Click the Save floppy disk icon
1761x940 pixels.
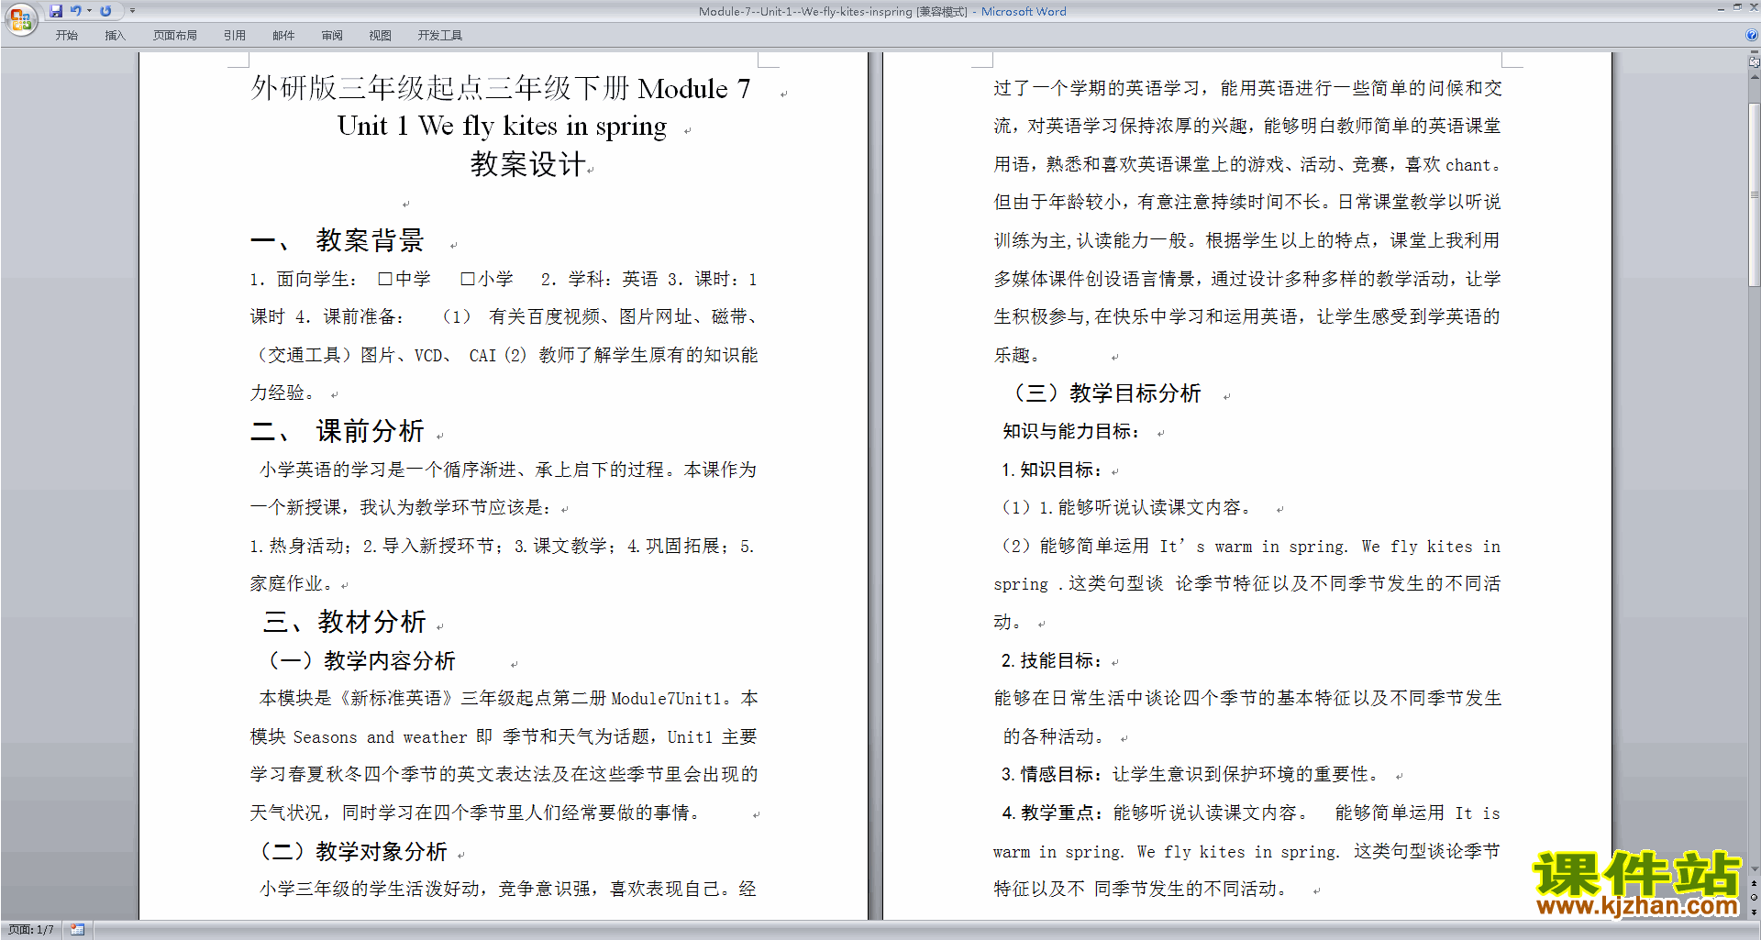tap(56, 11)
